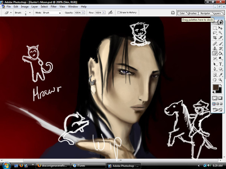Image resolution: width=226 pixels, height=169 pixels.
Task: Switch to the iTunes taskbar button
Action: [88, 166]
